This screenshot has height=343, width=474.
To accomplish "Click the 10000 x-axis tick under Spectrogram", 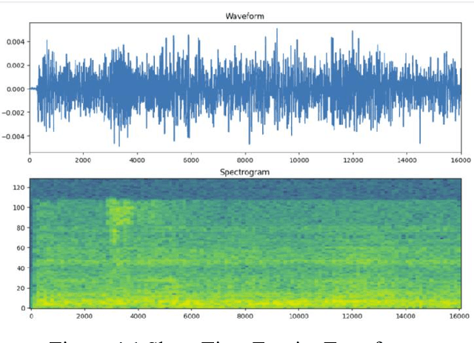I will tap(298, 316).
